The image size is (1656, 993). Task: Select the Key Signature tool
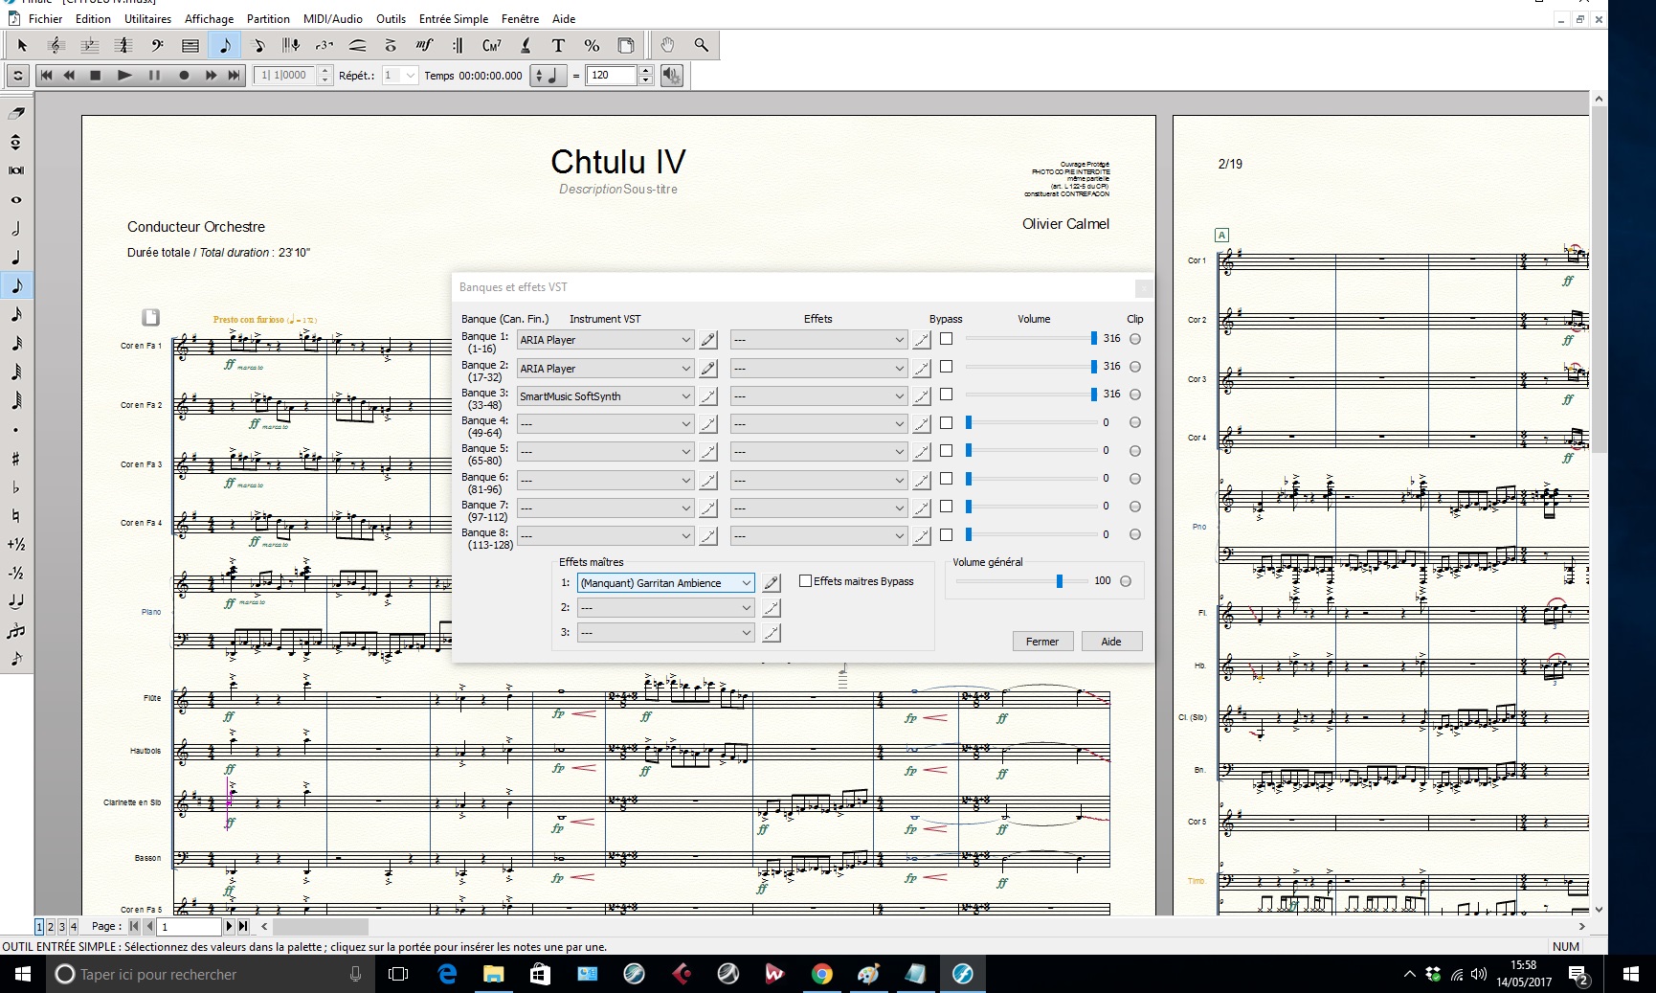point(89,45)
